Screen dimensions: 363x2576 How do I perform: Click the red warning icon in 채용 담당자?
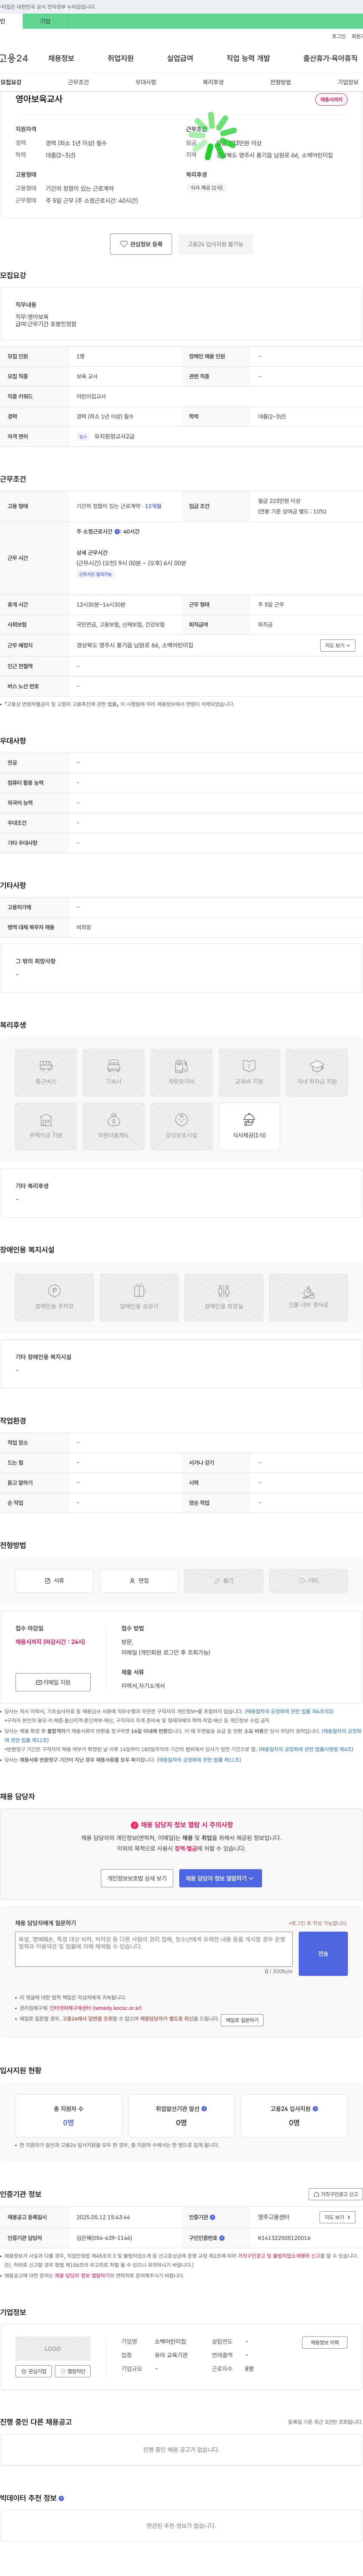[135, 1825]
